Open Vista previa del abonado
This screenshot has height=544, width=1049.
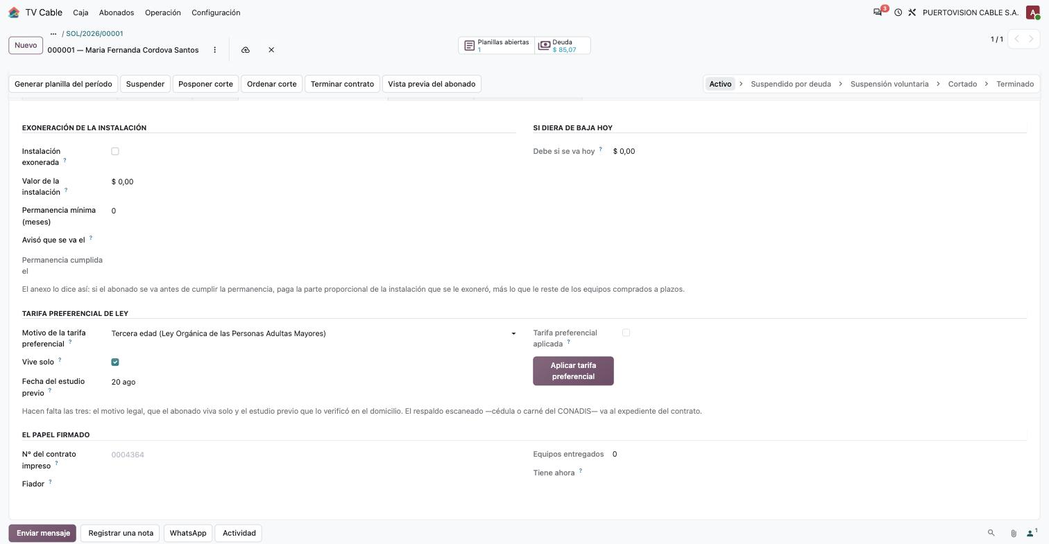pos(432,84)
